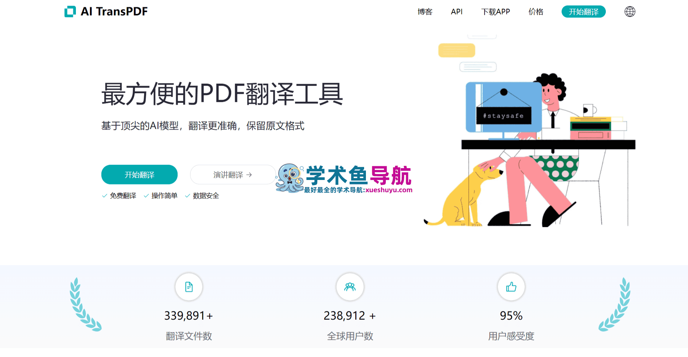Click the header 开始翻译 button

[584, 12]
